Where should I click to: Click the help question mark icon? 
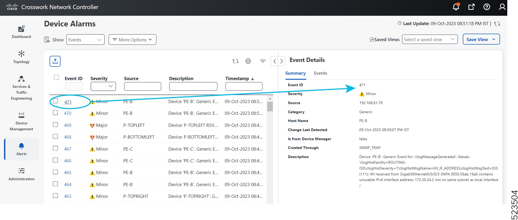pos(487,7)
